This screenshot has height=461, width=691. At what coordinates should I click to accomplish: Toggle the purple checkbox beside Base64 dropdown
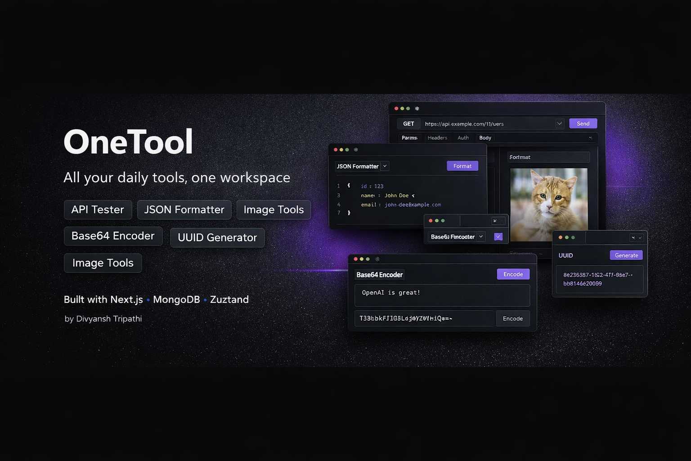498,237
